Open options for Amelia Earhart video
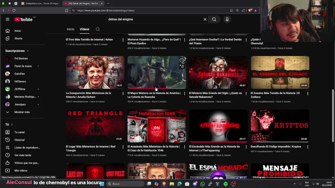Screen dimensions: 335x188 [123, 93]
